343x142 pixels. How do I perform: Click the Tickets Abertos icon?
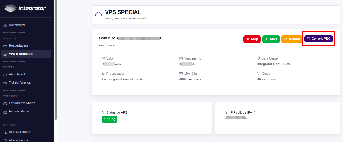point(5,83)
